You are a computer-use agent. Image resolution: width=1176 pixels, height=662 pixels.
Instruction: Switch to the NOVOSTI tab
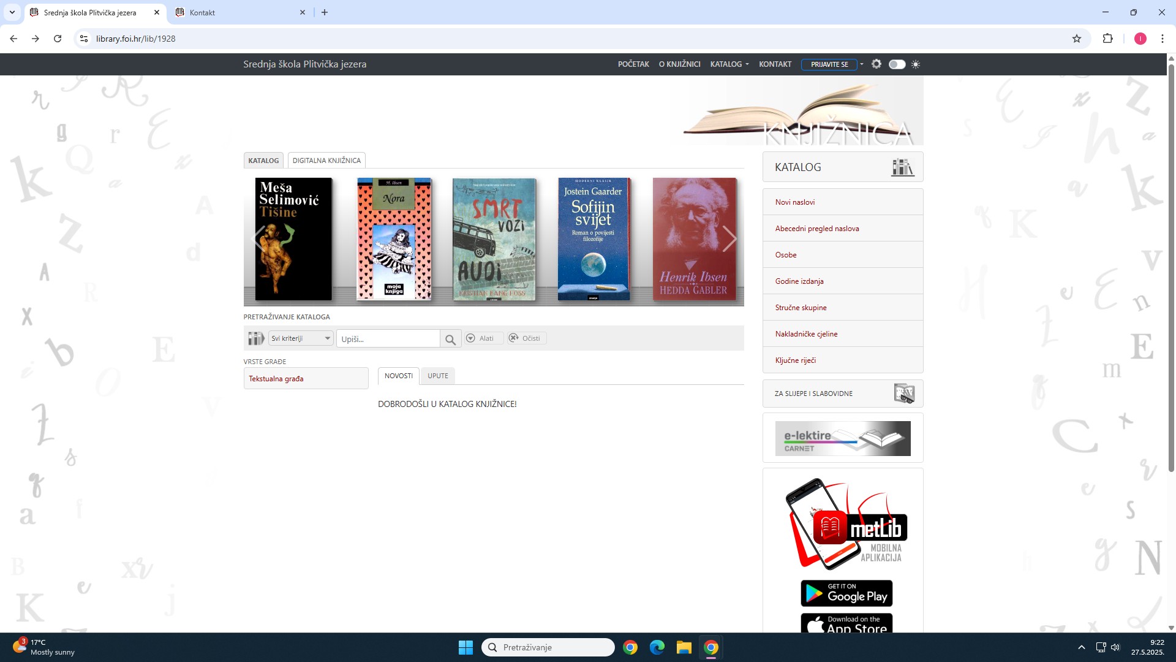point(399,376)
